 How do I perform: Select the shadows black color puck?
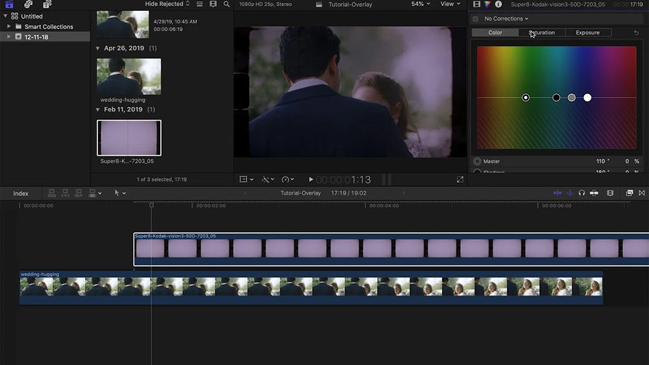(x=556, y=97)
